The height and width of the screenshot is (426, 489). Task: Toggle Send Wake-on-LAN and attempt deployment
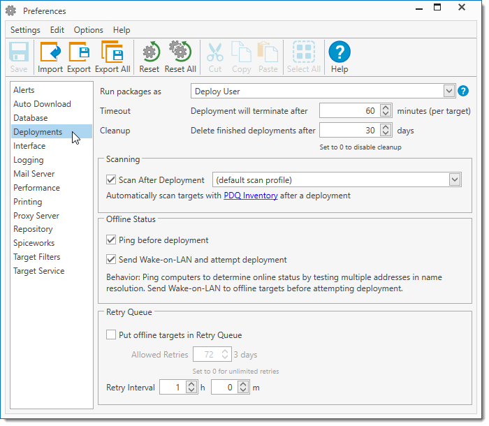pyautogui.click(x=111, y=260)
